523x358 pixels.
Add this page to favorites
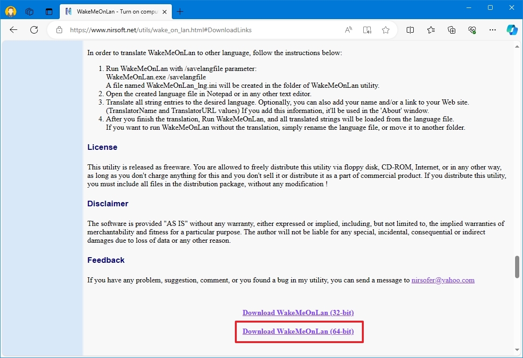pyautogui.click(x=386, y=29)
